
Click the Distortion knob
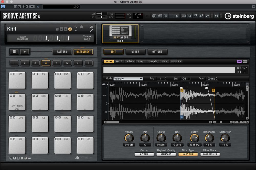pos(225,138)
